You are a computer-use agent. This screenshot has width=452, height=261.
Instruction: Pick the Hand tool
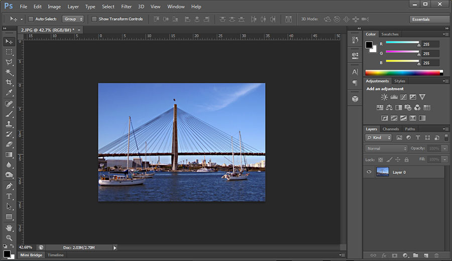click(x=9, y=227)
